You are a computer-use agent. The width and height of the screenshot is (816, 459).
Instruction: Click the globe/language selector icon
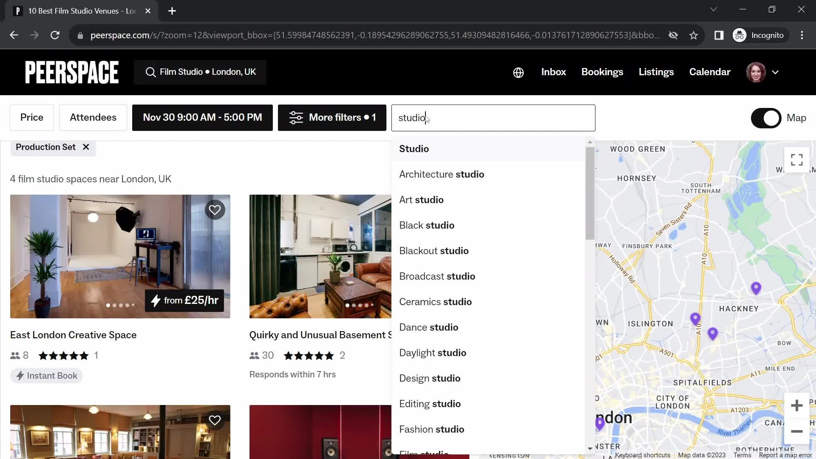518,72
